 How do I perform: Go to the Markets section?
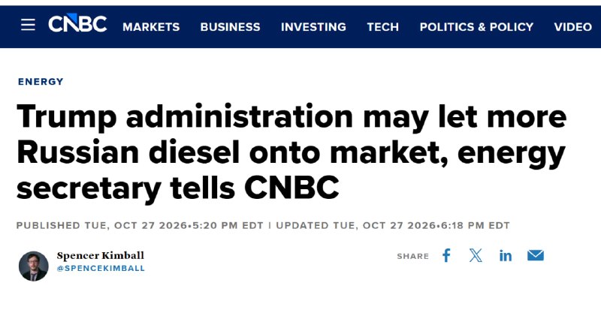[x=151, y=27]
